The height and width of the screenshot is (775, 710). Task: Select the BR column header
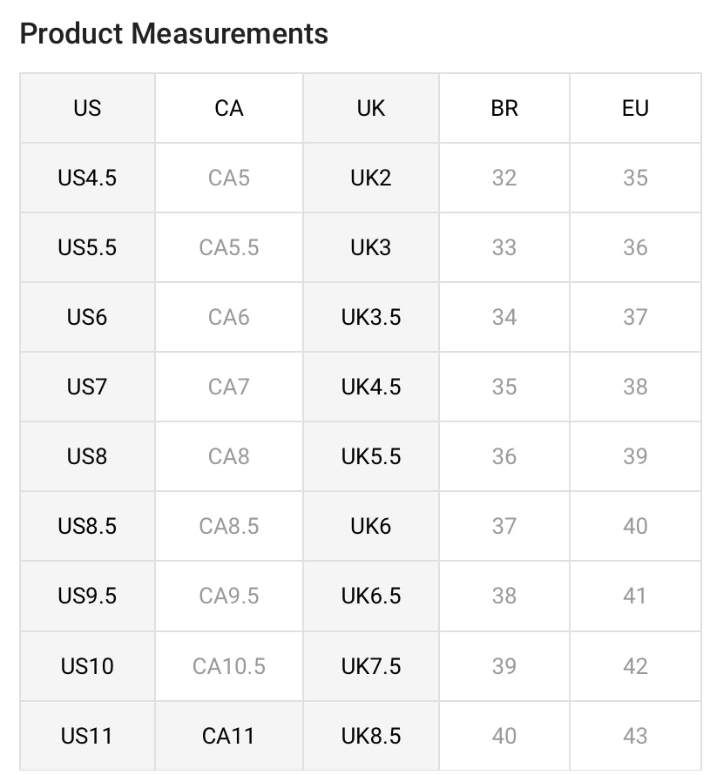[x=504, y=108]
